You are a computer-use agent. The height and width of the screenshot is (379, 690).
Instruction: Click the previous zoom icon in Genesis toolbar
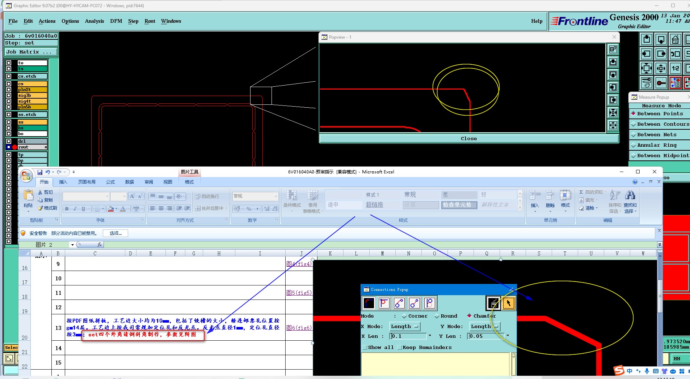pyautogui.click(x=675, y=54)
